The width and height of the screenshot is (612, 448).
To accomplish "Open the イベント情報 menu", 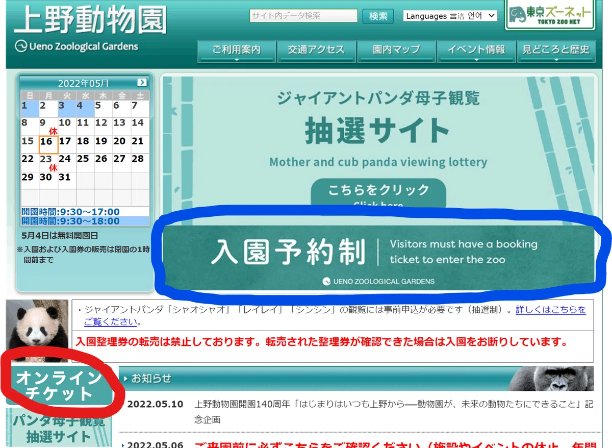I will tap(476, 51).
